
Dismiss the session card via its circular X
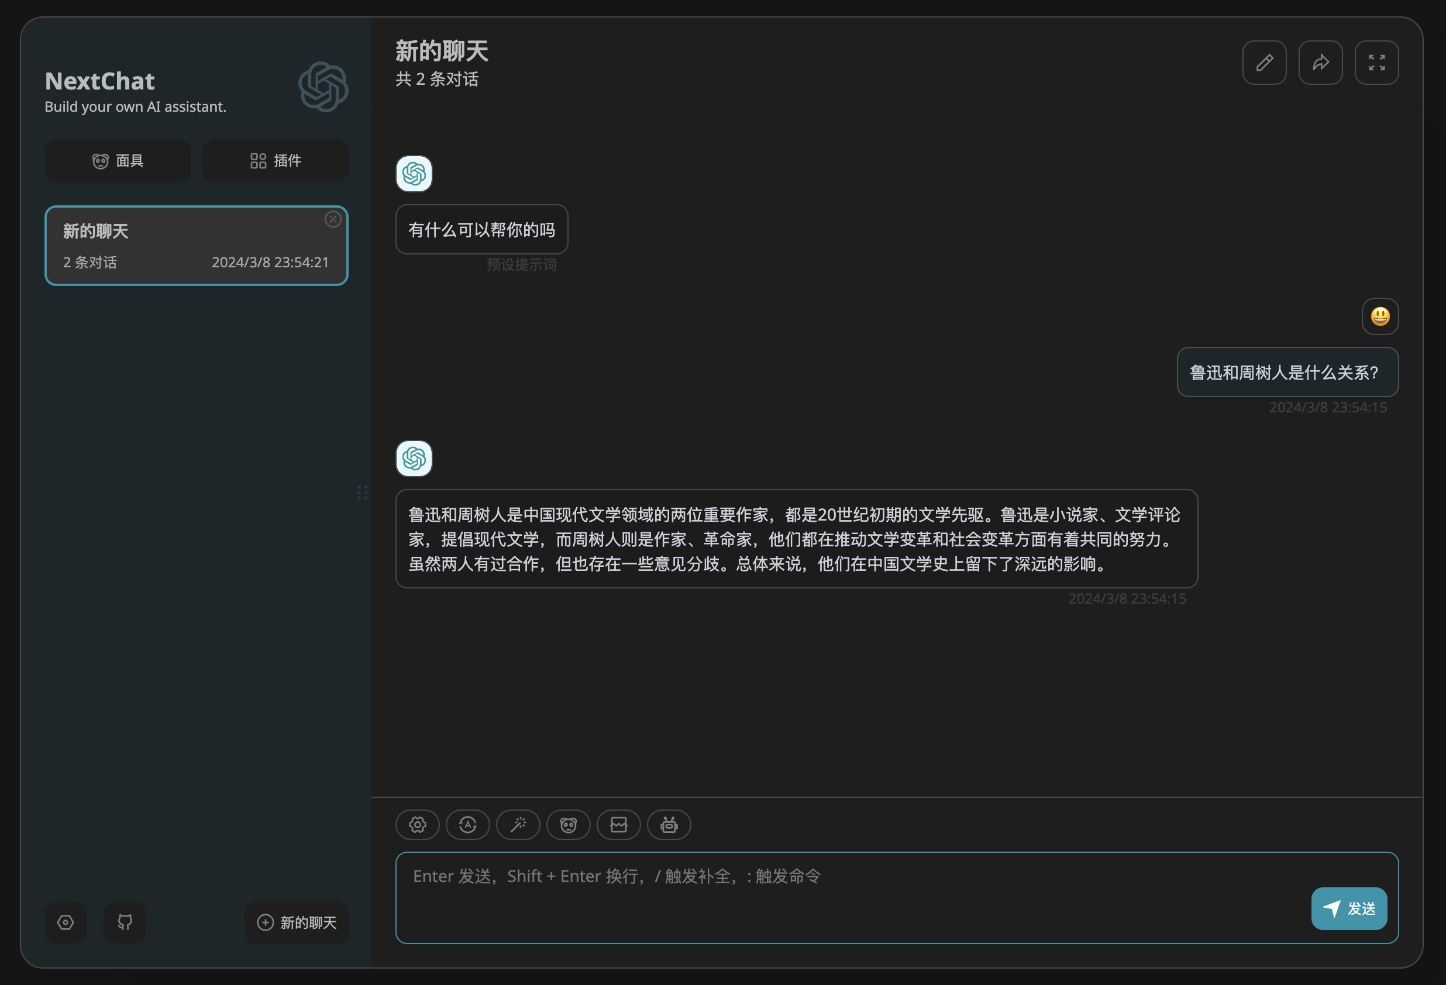(x=333, y=220)
